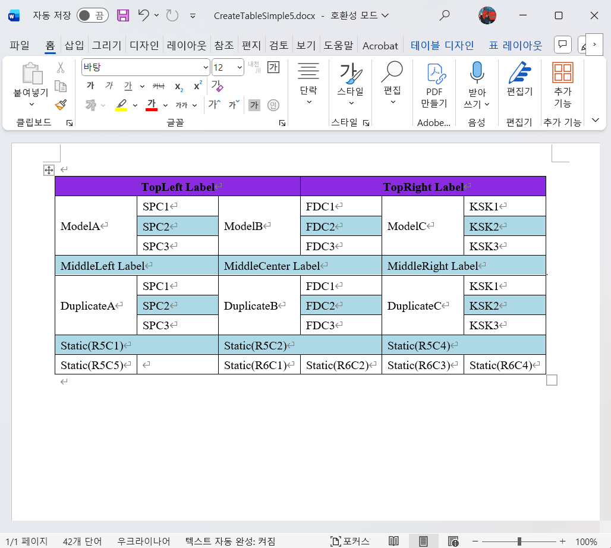Click the Cut scissors icon
Screen dimensions: 611x548
[61, 68]
